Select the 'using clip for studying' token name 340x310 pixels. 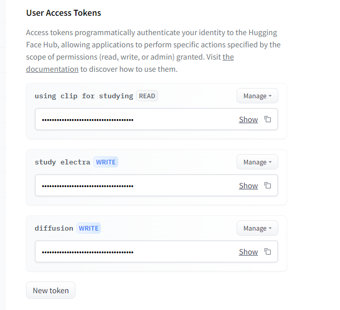84,96
